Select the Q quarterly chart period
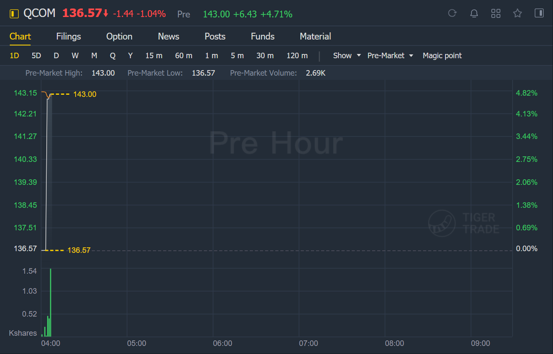This screenshot has width=553, height=354. pos(113,56)
